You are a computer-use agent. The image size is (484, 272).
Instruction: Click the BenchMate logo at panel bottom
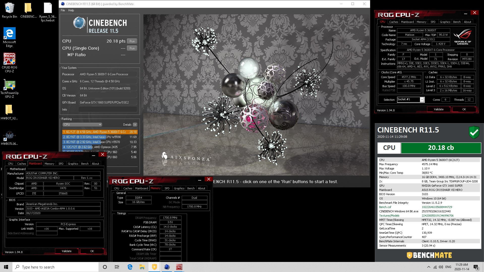click(429, 255)
